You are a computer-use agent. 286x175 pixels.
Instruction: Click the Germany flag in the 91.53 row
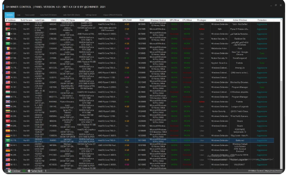[x=8, y=135]
